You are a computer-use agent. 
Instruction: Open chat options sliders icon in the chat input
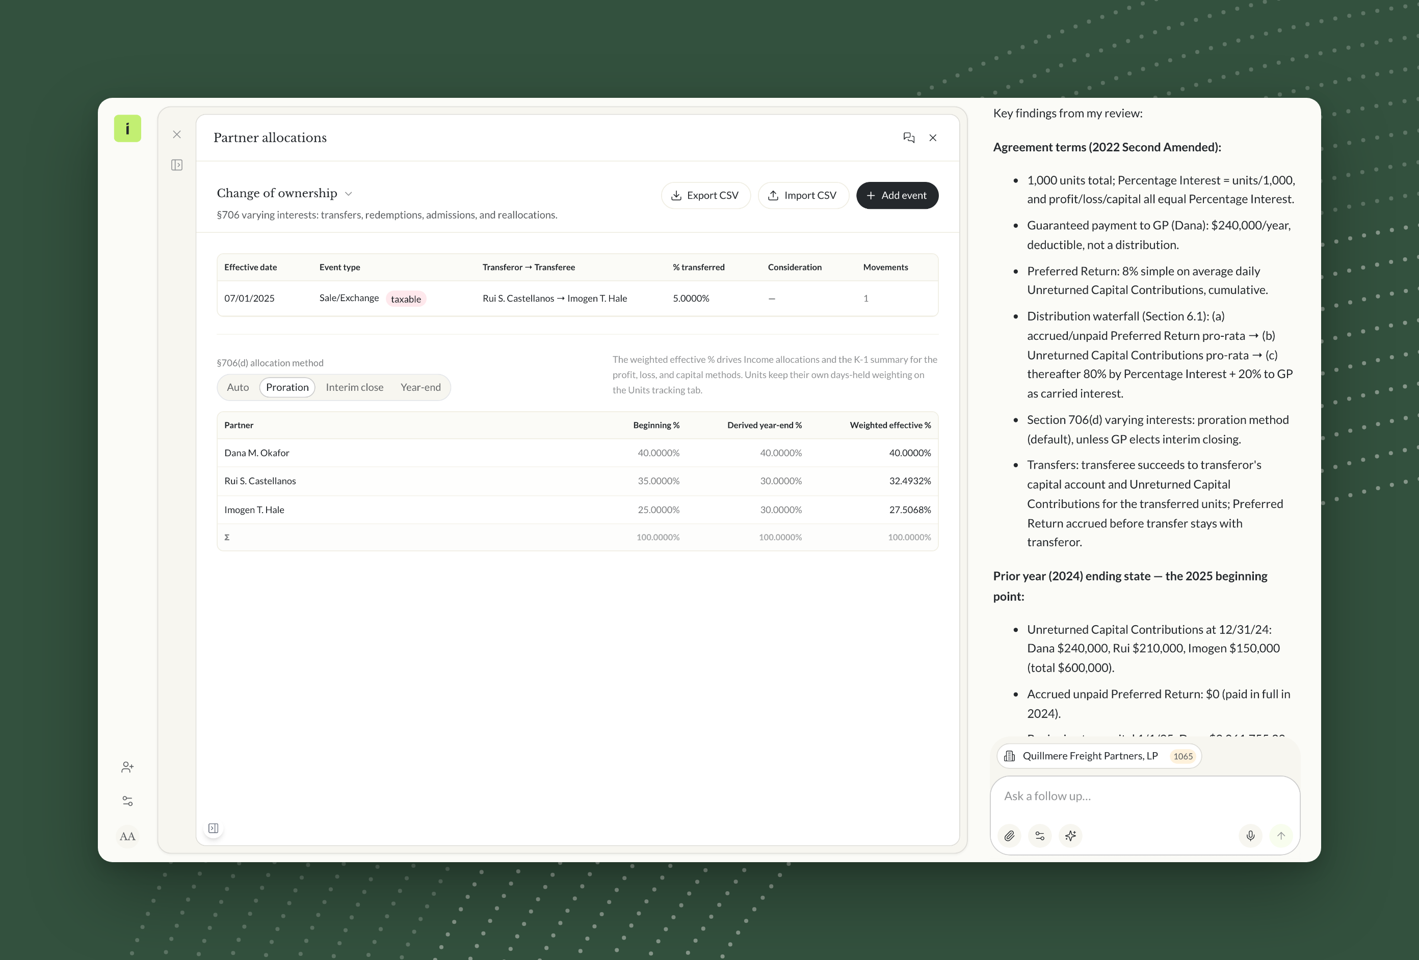click(1040, 836)
